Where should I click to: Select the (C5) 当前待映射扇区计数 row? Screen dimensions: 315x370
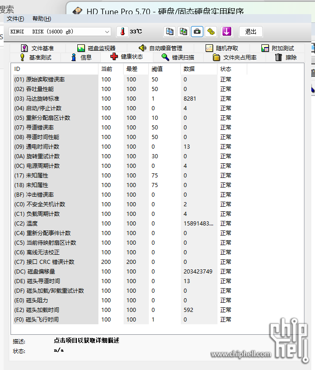(x=130, y=243)
